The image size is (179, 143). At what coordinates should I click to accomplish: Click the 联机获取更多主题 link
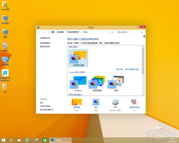[132, 69]
